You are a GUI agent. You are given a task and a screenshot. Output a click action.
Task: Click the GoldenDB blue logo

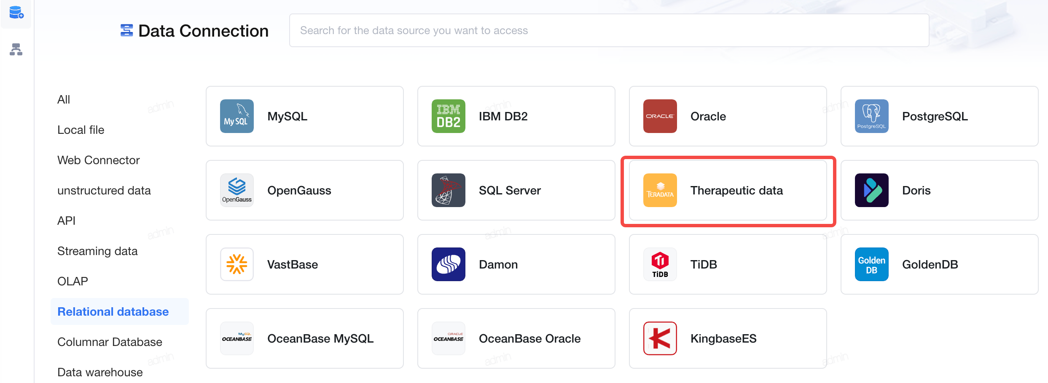872,264
